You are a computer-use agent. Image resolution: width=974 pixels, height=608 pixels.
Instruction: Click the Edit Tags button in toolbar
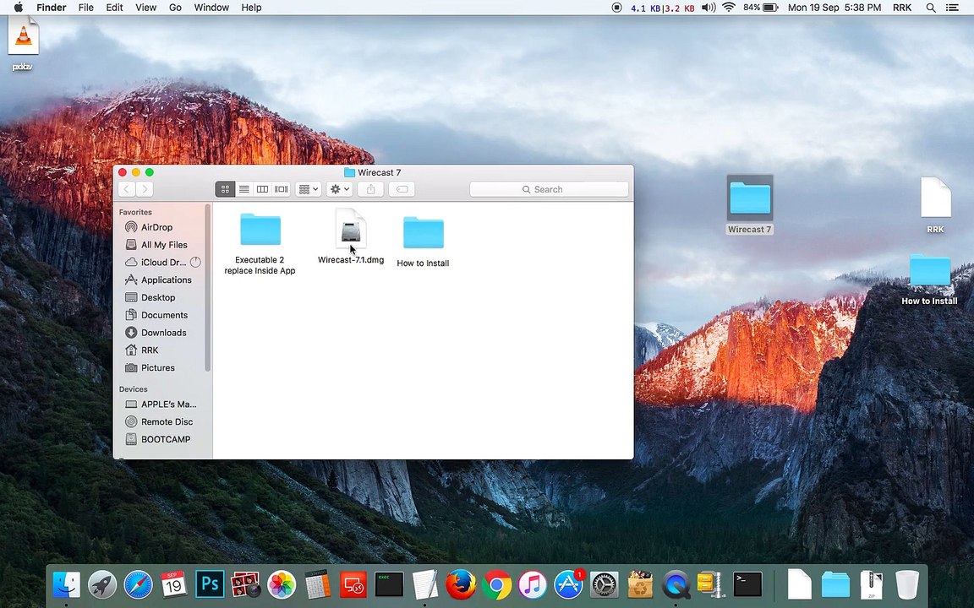tap(402, 189)
